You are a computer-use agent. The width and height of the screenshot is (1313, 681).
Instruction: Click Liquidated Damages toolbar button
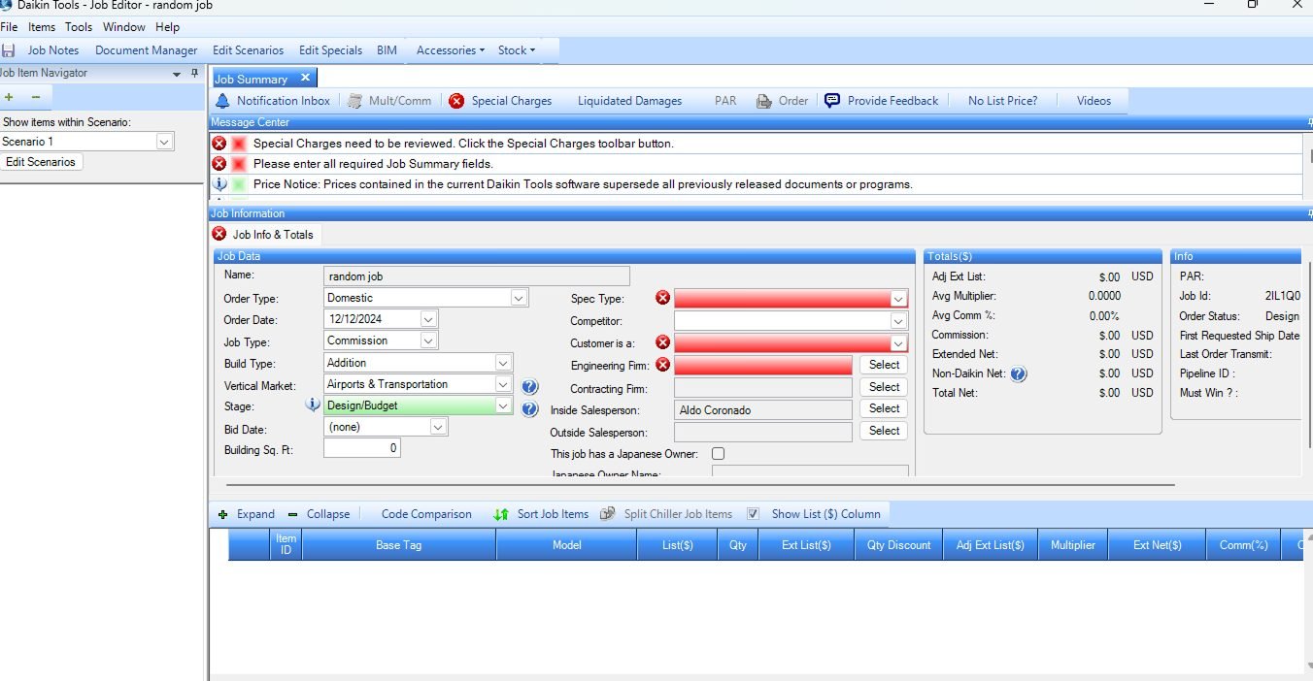629,101
